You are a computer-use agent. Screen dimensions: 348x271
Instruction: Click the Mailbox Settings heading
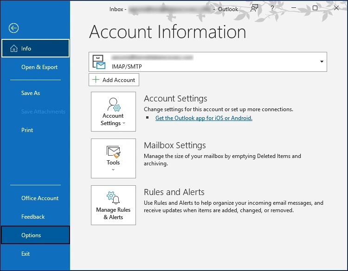click(x=175, y=145)
